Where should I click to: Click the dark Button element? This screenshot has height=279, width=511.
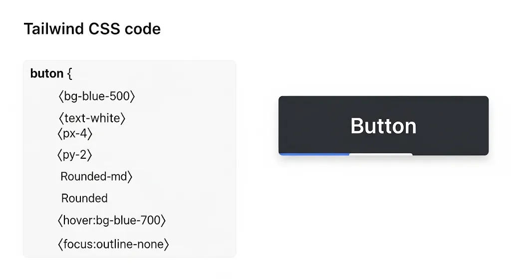pyautogui.click(x=383, y=125)
